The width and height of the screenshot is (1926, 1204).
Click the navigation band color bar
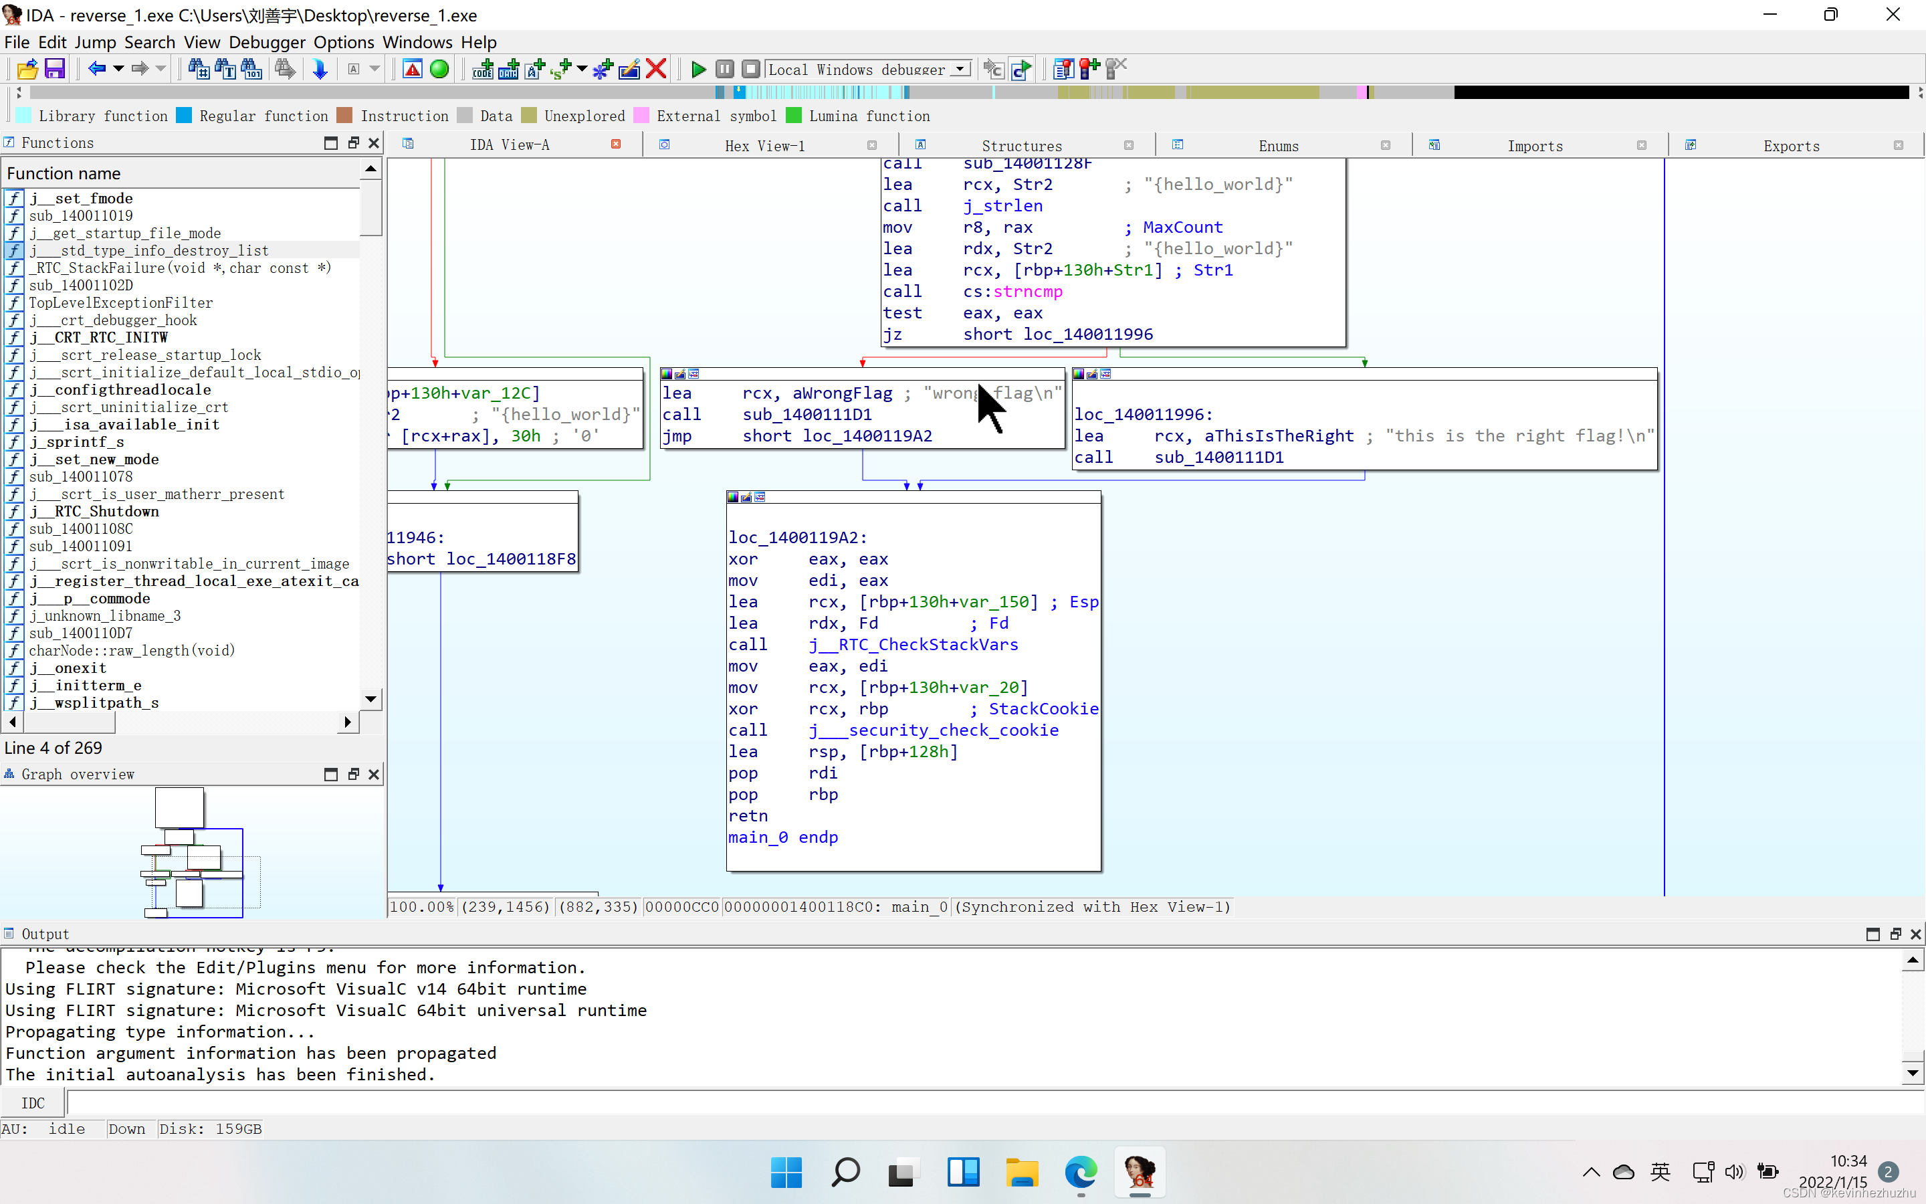tap(955, 92)
